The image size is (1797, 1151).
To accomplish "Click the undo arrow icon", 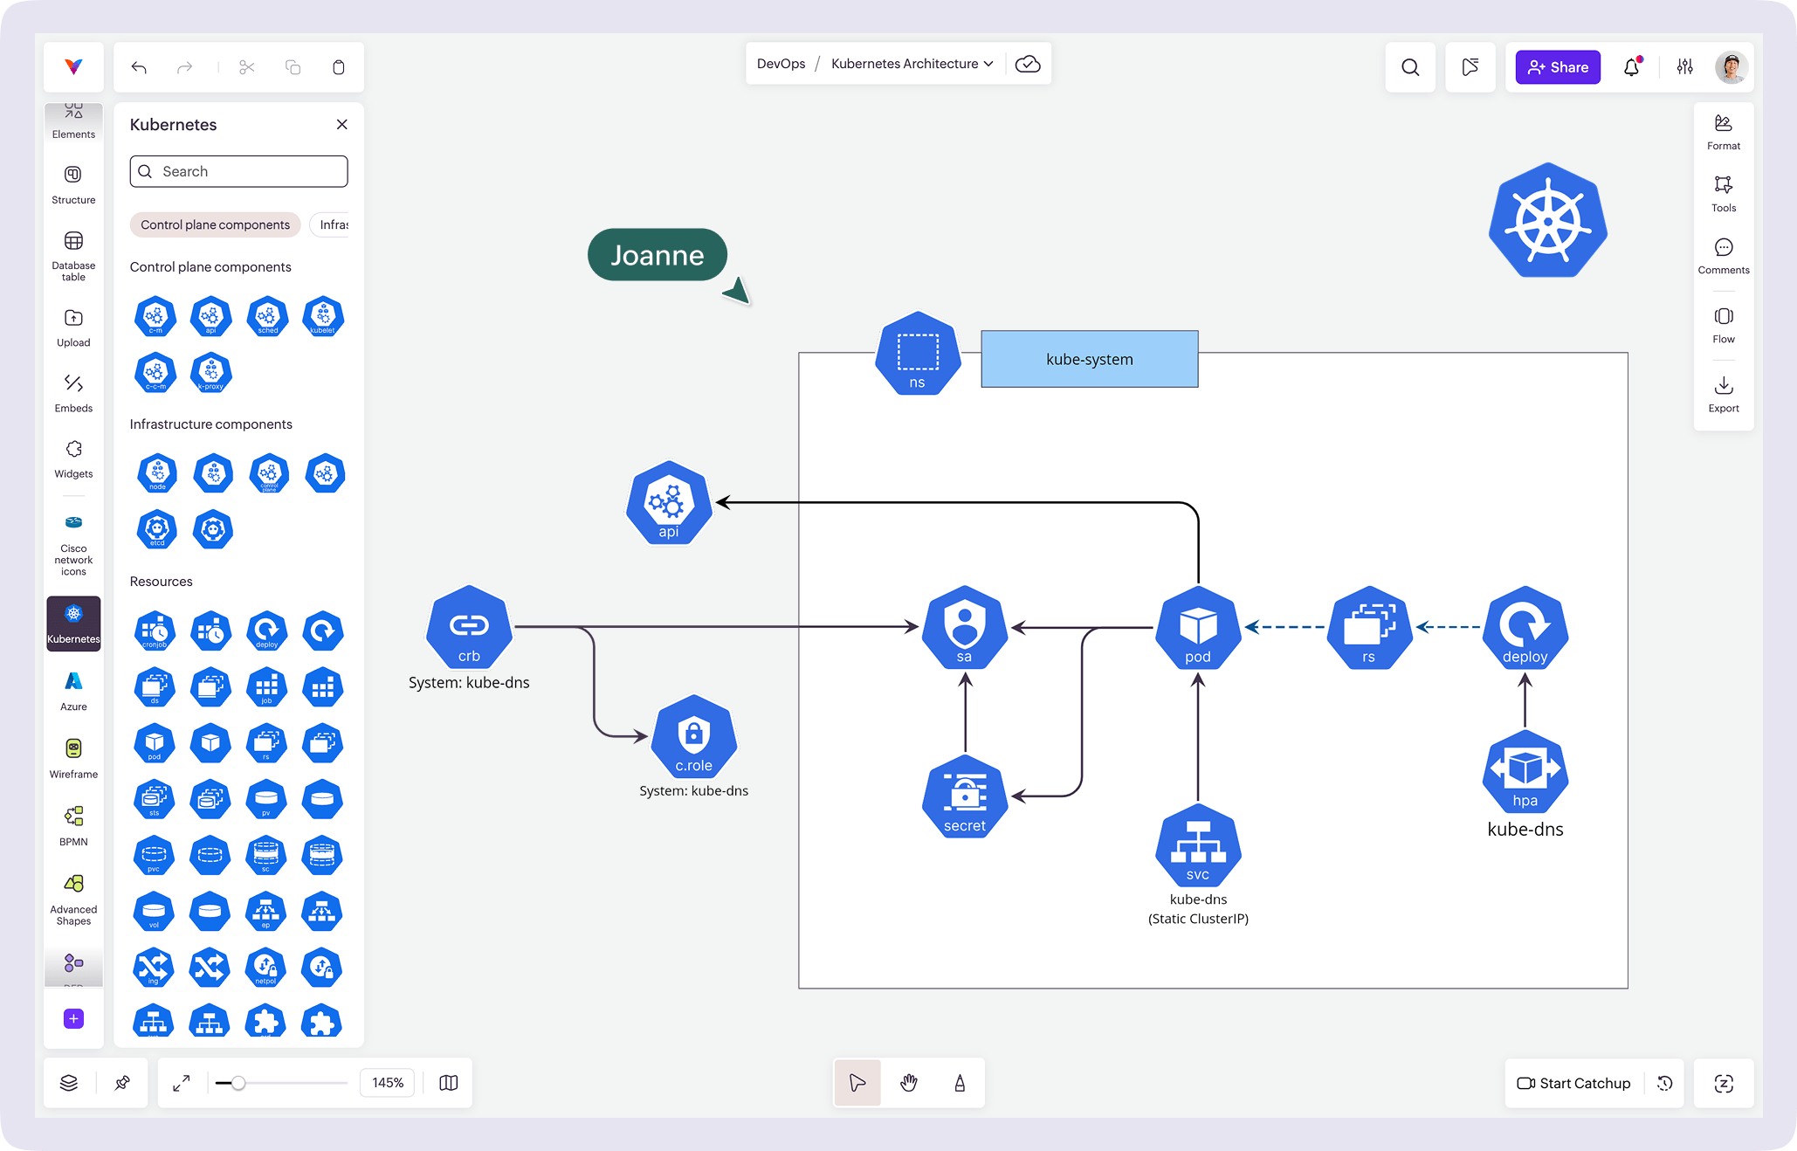I will tap(139, 67).
